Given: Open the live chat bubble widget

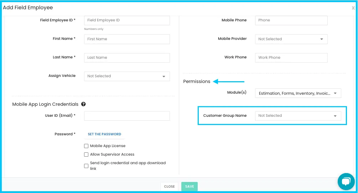Looking at the screenshot, I should point(346,182).
